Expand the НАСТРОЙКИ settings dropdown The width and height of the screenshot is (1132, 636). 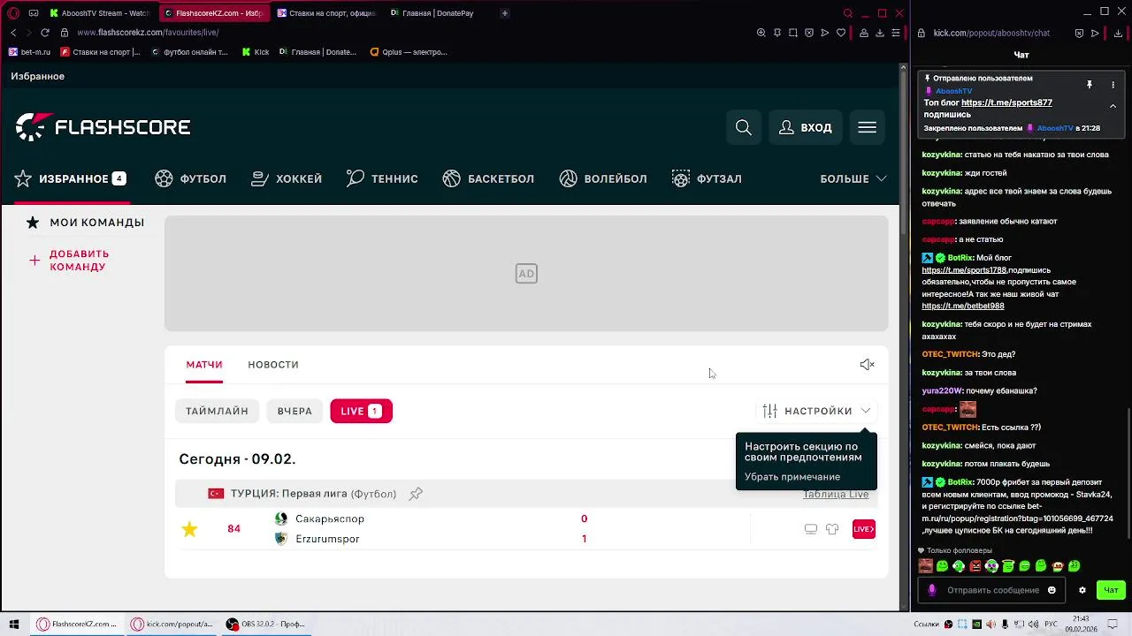coord(816,411)
